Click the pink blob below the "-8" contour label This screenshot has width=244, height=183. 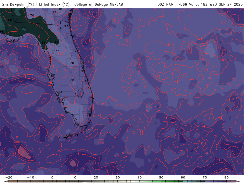[73, 163]
